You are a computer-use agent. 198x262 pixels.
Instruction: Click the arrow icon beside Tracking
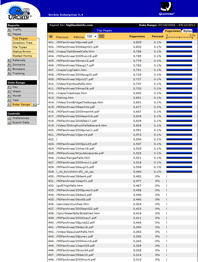click(x=9, y=73)
